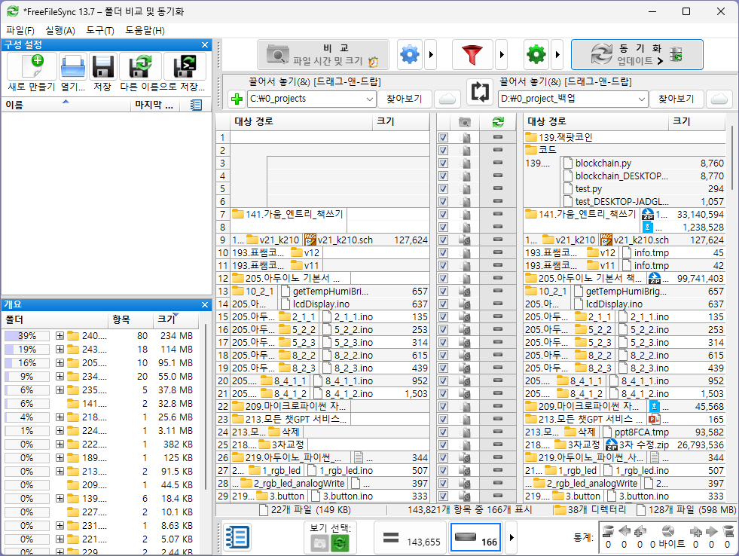Close the 구성 설정 panel
Viewport: 739px width, 556px height.
205,44
